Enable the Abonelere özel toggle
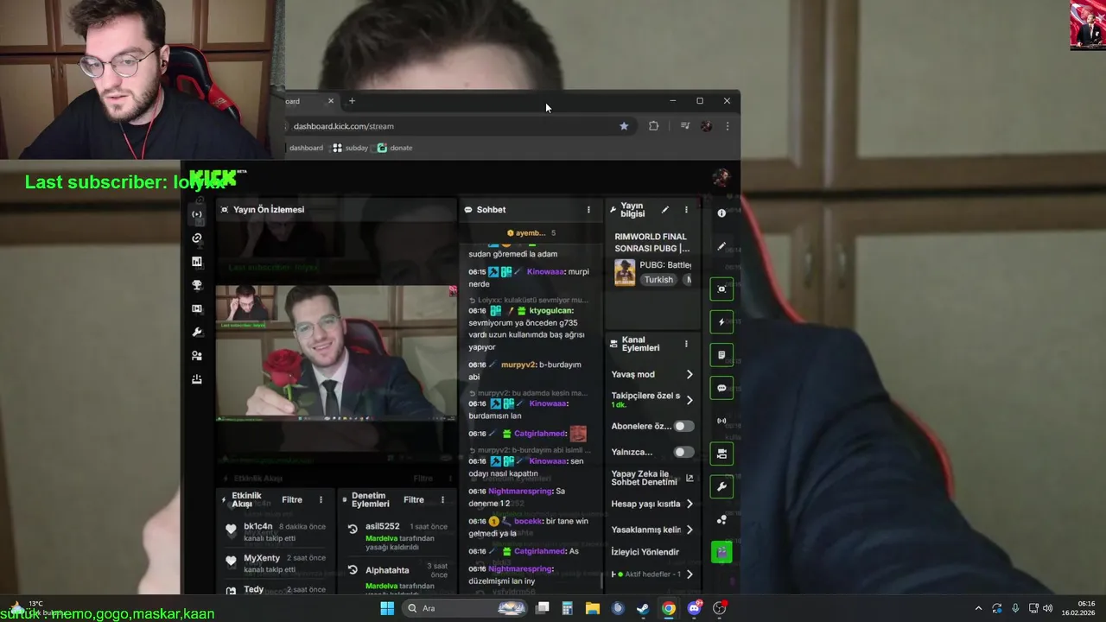Viewport: 1106px width, 622px height. (683, 426)
